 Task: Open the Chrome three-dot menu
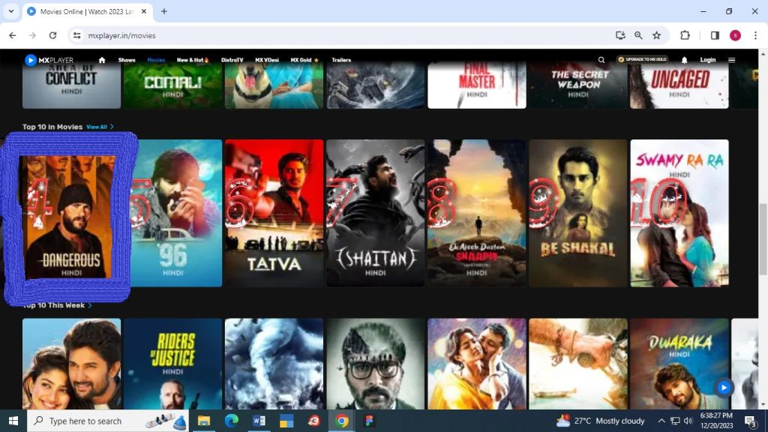[755, 35]
